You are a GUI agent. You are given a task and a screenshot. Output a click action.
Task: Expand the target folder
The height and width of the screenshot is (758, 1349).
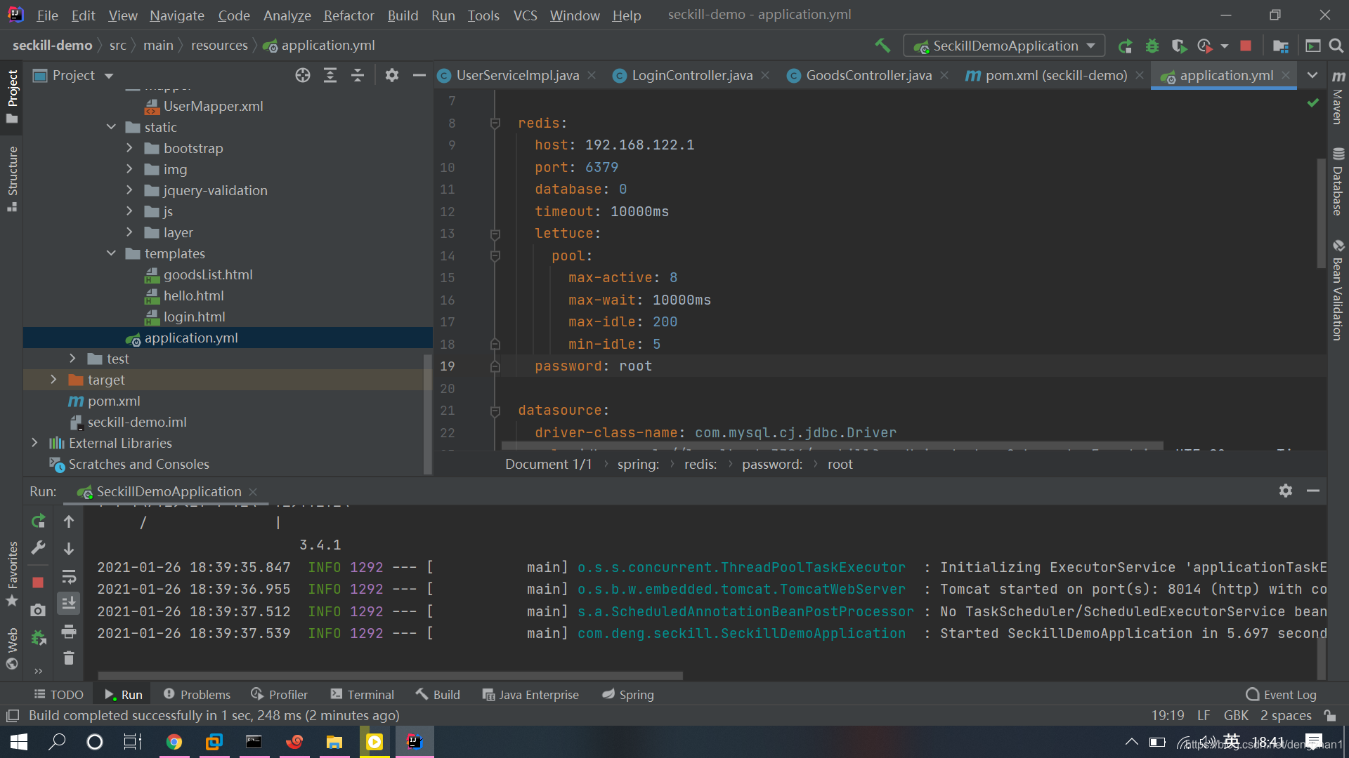coord(53,380)
